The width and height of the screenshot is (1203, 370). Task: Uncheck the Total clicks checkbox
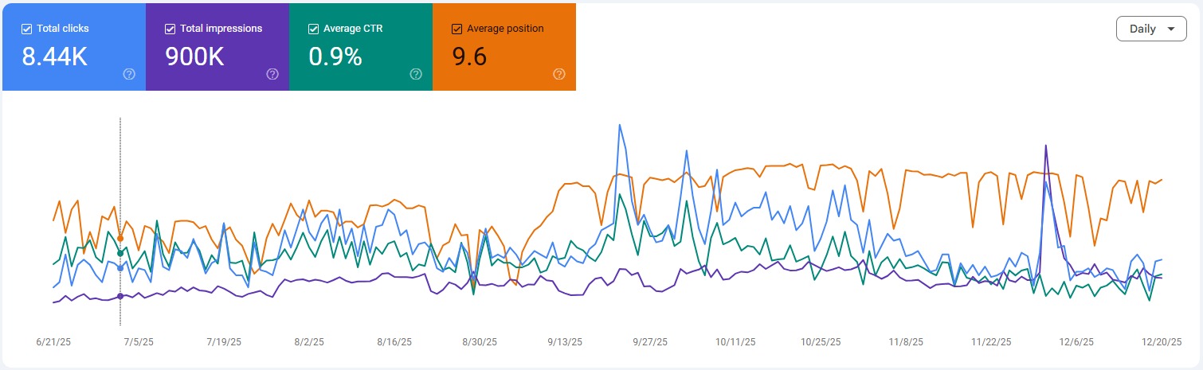pos(27,29)
